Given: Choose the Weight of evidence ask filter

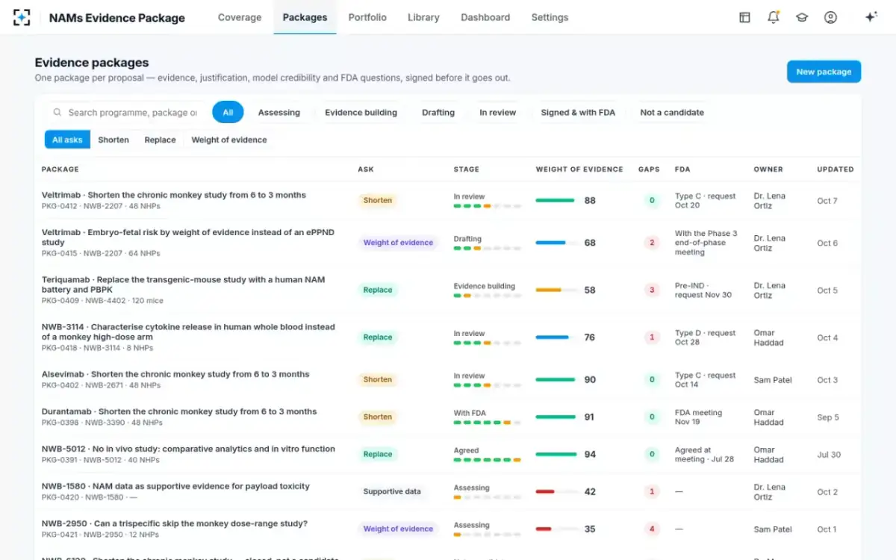Looking at the screenshot, I should pos(229,140).
